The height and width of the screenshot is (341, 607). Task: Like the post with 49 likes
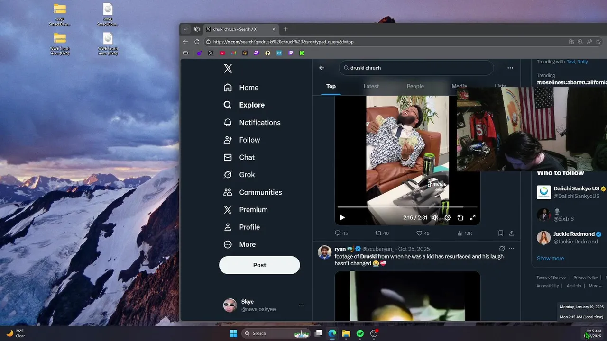[423, 233]
